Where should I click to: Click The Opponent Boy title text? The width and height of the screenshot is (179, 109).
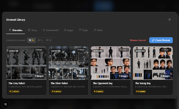103,83
